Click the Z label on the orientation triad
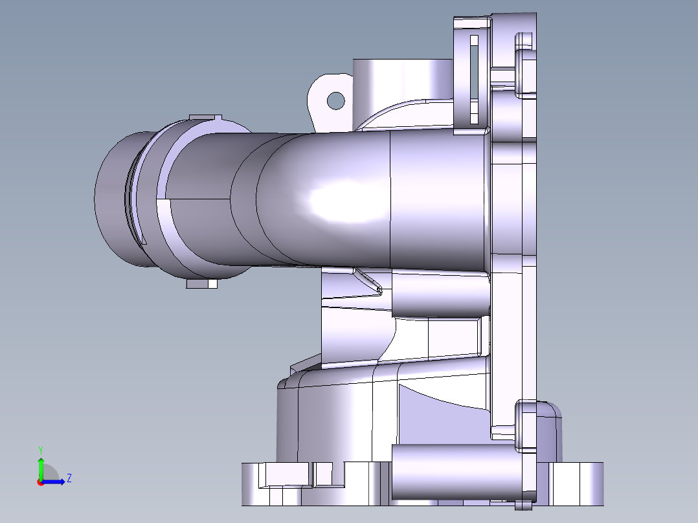This screenshot has height=523, width=698. pos(69,479)
